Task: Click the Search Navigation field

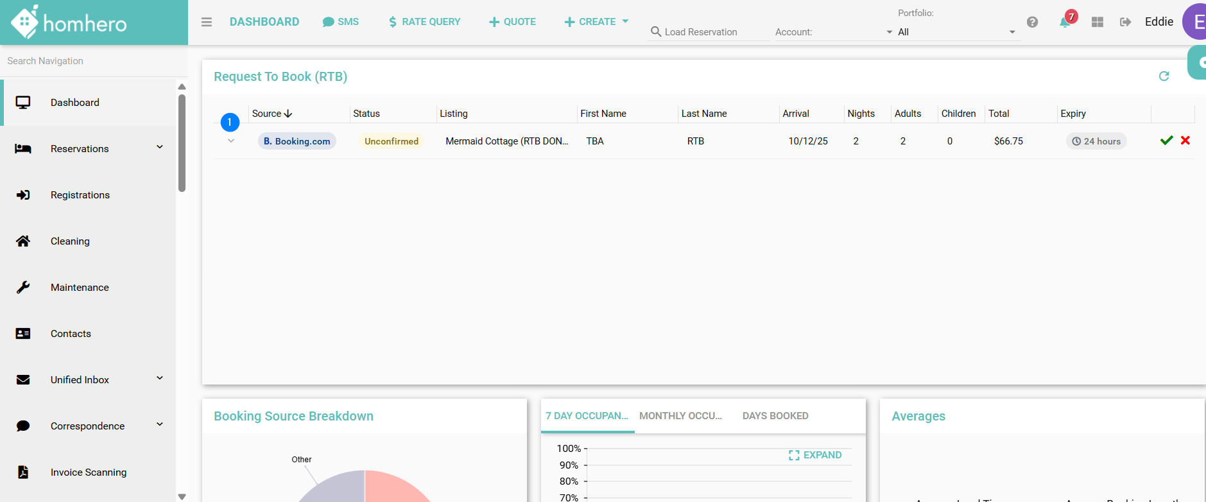Action: (x=90, y=61)
